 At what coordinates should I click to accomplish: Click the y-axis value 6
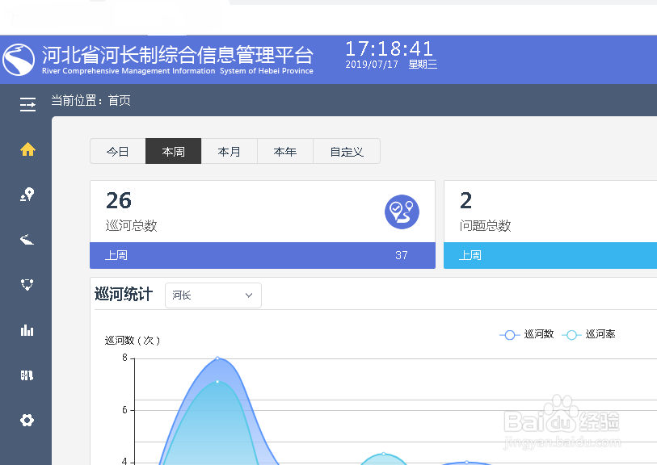pos(125,410)
